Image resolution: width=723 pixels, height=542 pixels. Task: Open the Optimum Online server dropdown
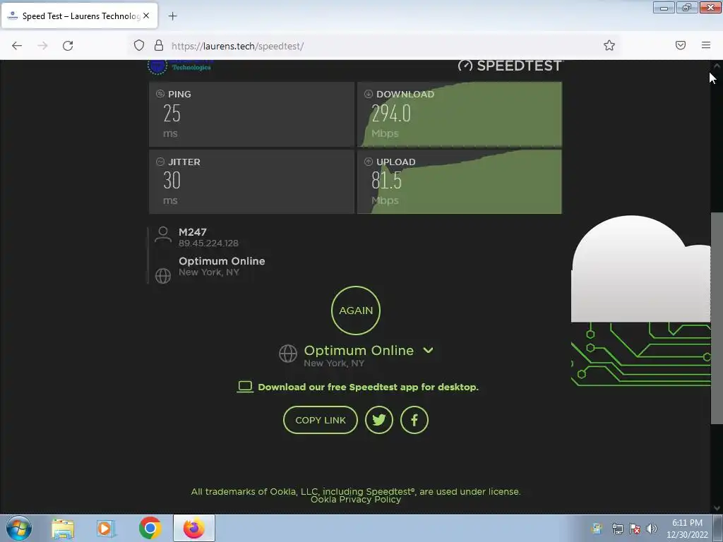pyautogui.click(x=359, y=351)
